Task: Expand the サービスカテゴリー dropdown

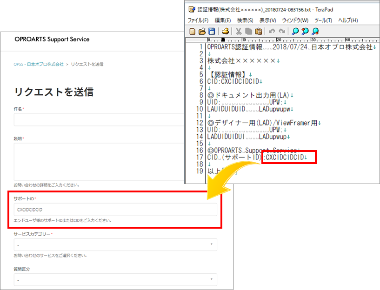Action: [115, 244]
